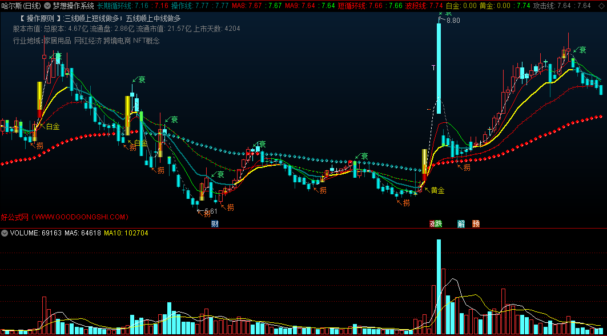Click the green 跌 marker icon
This screenshot has width=607, height=336.
click(x=438, y=223)
